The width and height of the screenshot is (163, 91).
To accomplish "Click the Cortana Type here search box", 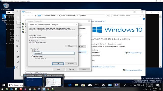I will coord(16,85).
